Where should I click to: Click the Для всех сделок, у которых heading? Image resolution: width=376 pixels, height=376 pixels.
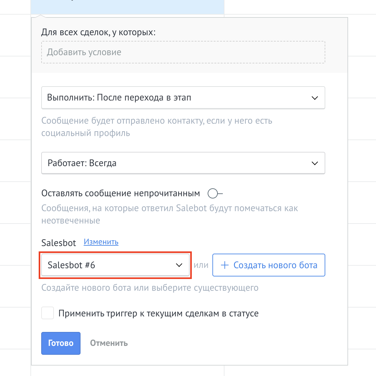98,32
